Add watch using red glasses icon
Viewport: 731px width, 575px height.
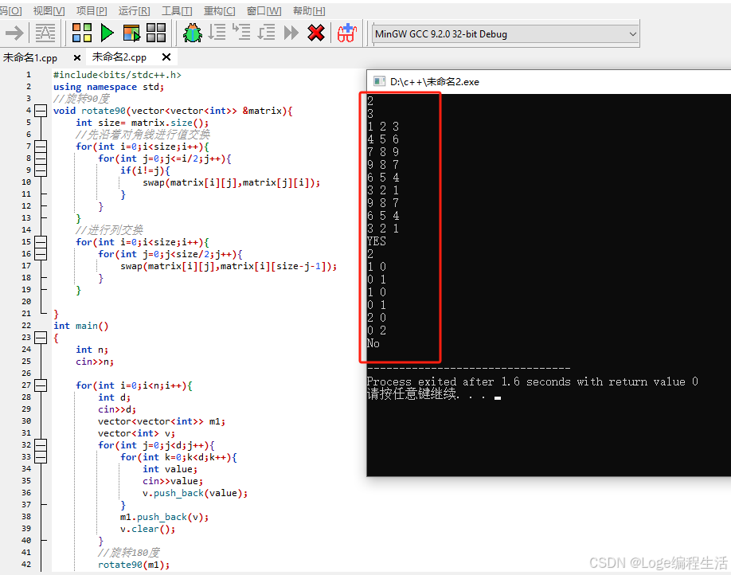[347, 33]
